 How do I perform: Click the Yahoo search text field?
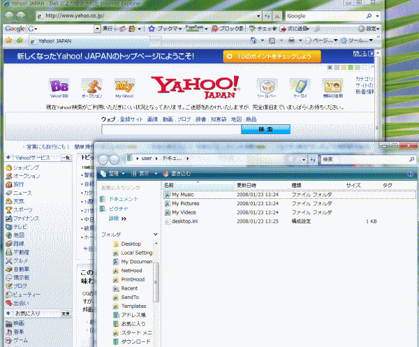(171, 130)
